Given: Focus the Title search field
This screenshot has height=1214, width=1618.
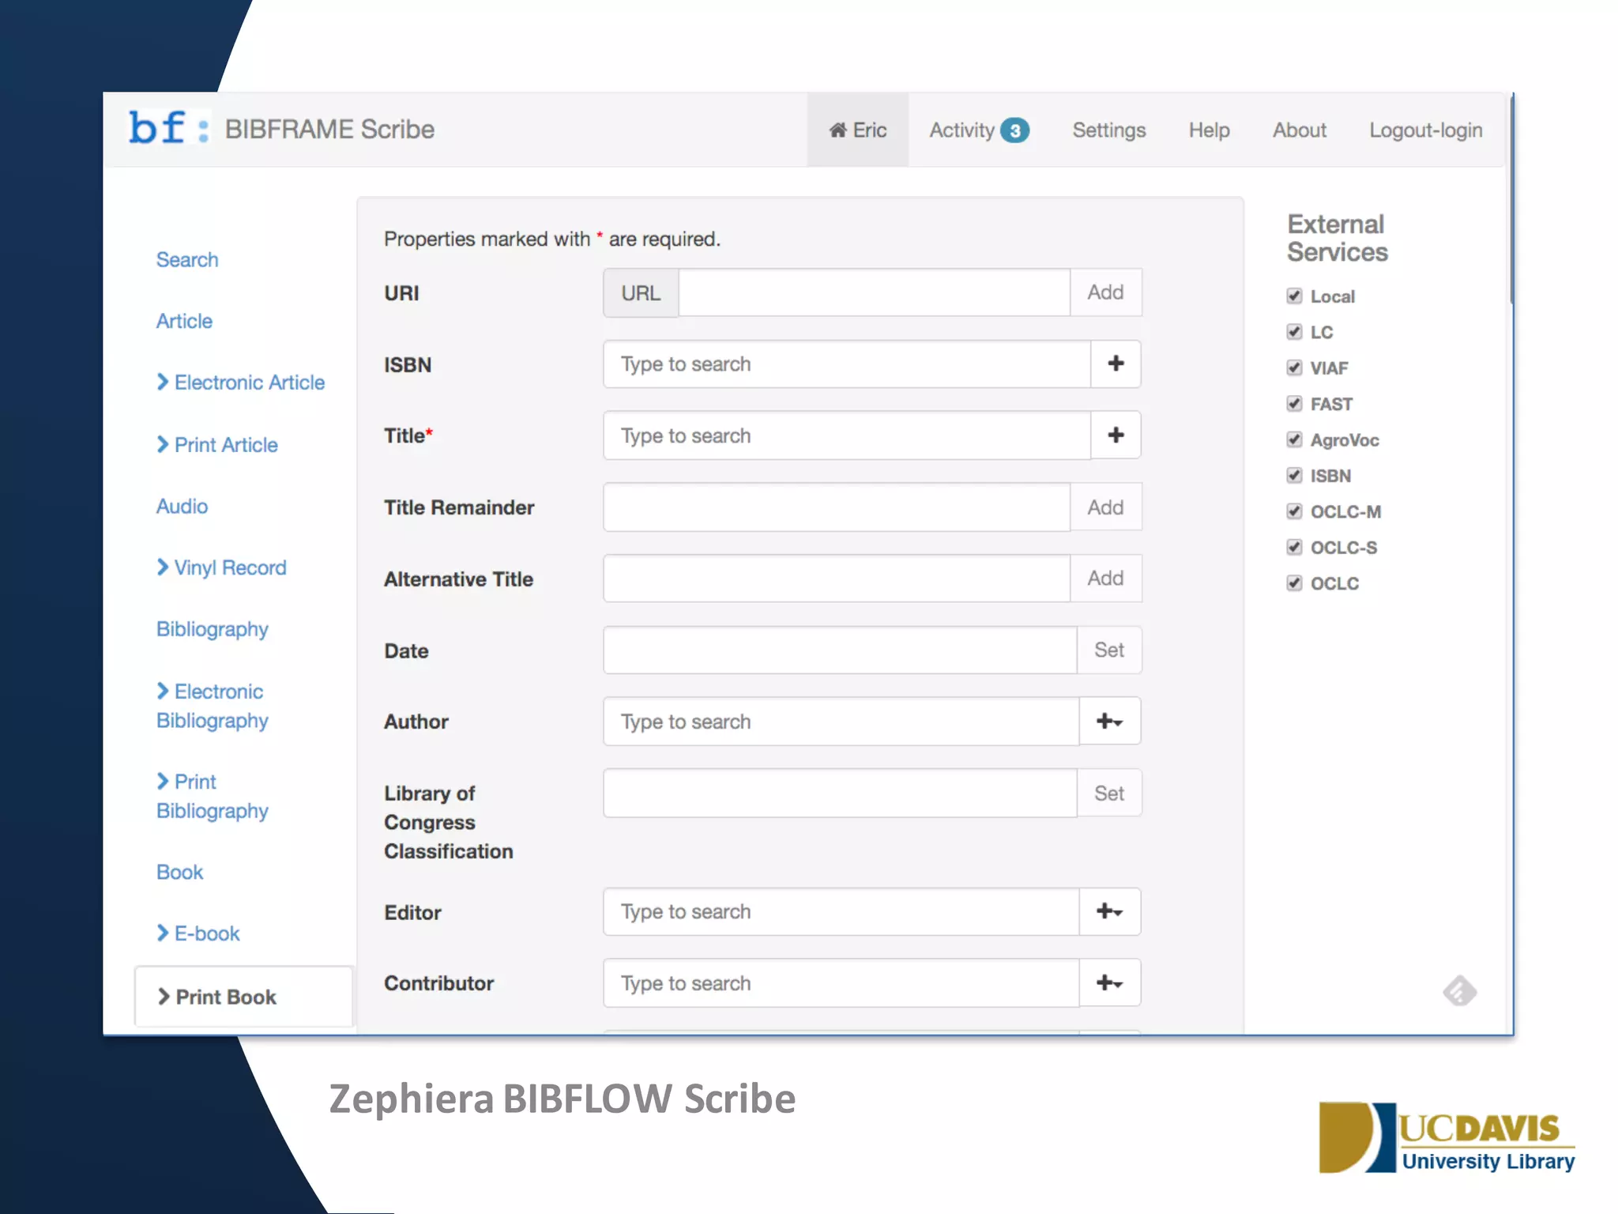Looking at the screenshot, I should pos(847,435).
